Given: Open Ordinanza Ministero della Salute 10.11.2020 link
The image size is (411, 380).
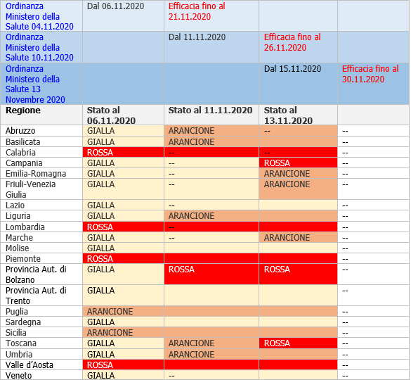Looking at the screenshot, I should pos(39,47).
